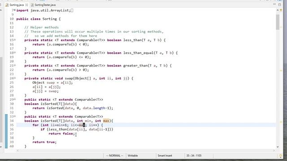Click 'Object swap = a[ii];' on line 25
The width and height of the screenshot is (287, 161).
pos(52,82)
